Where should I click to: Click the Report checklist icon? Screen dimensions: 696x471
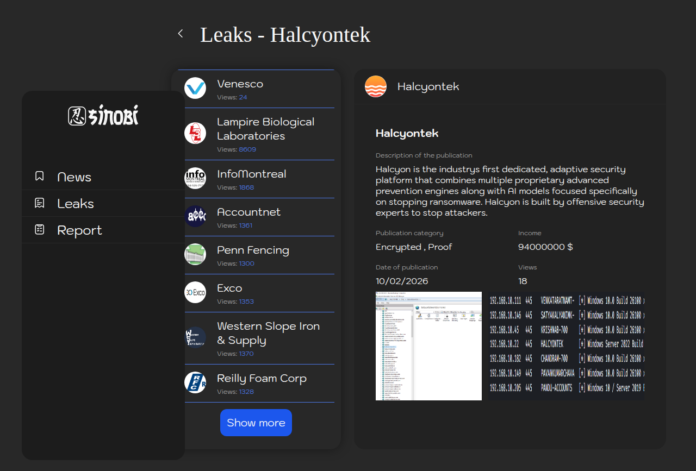coord(39,229)
